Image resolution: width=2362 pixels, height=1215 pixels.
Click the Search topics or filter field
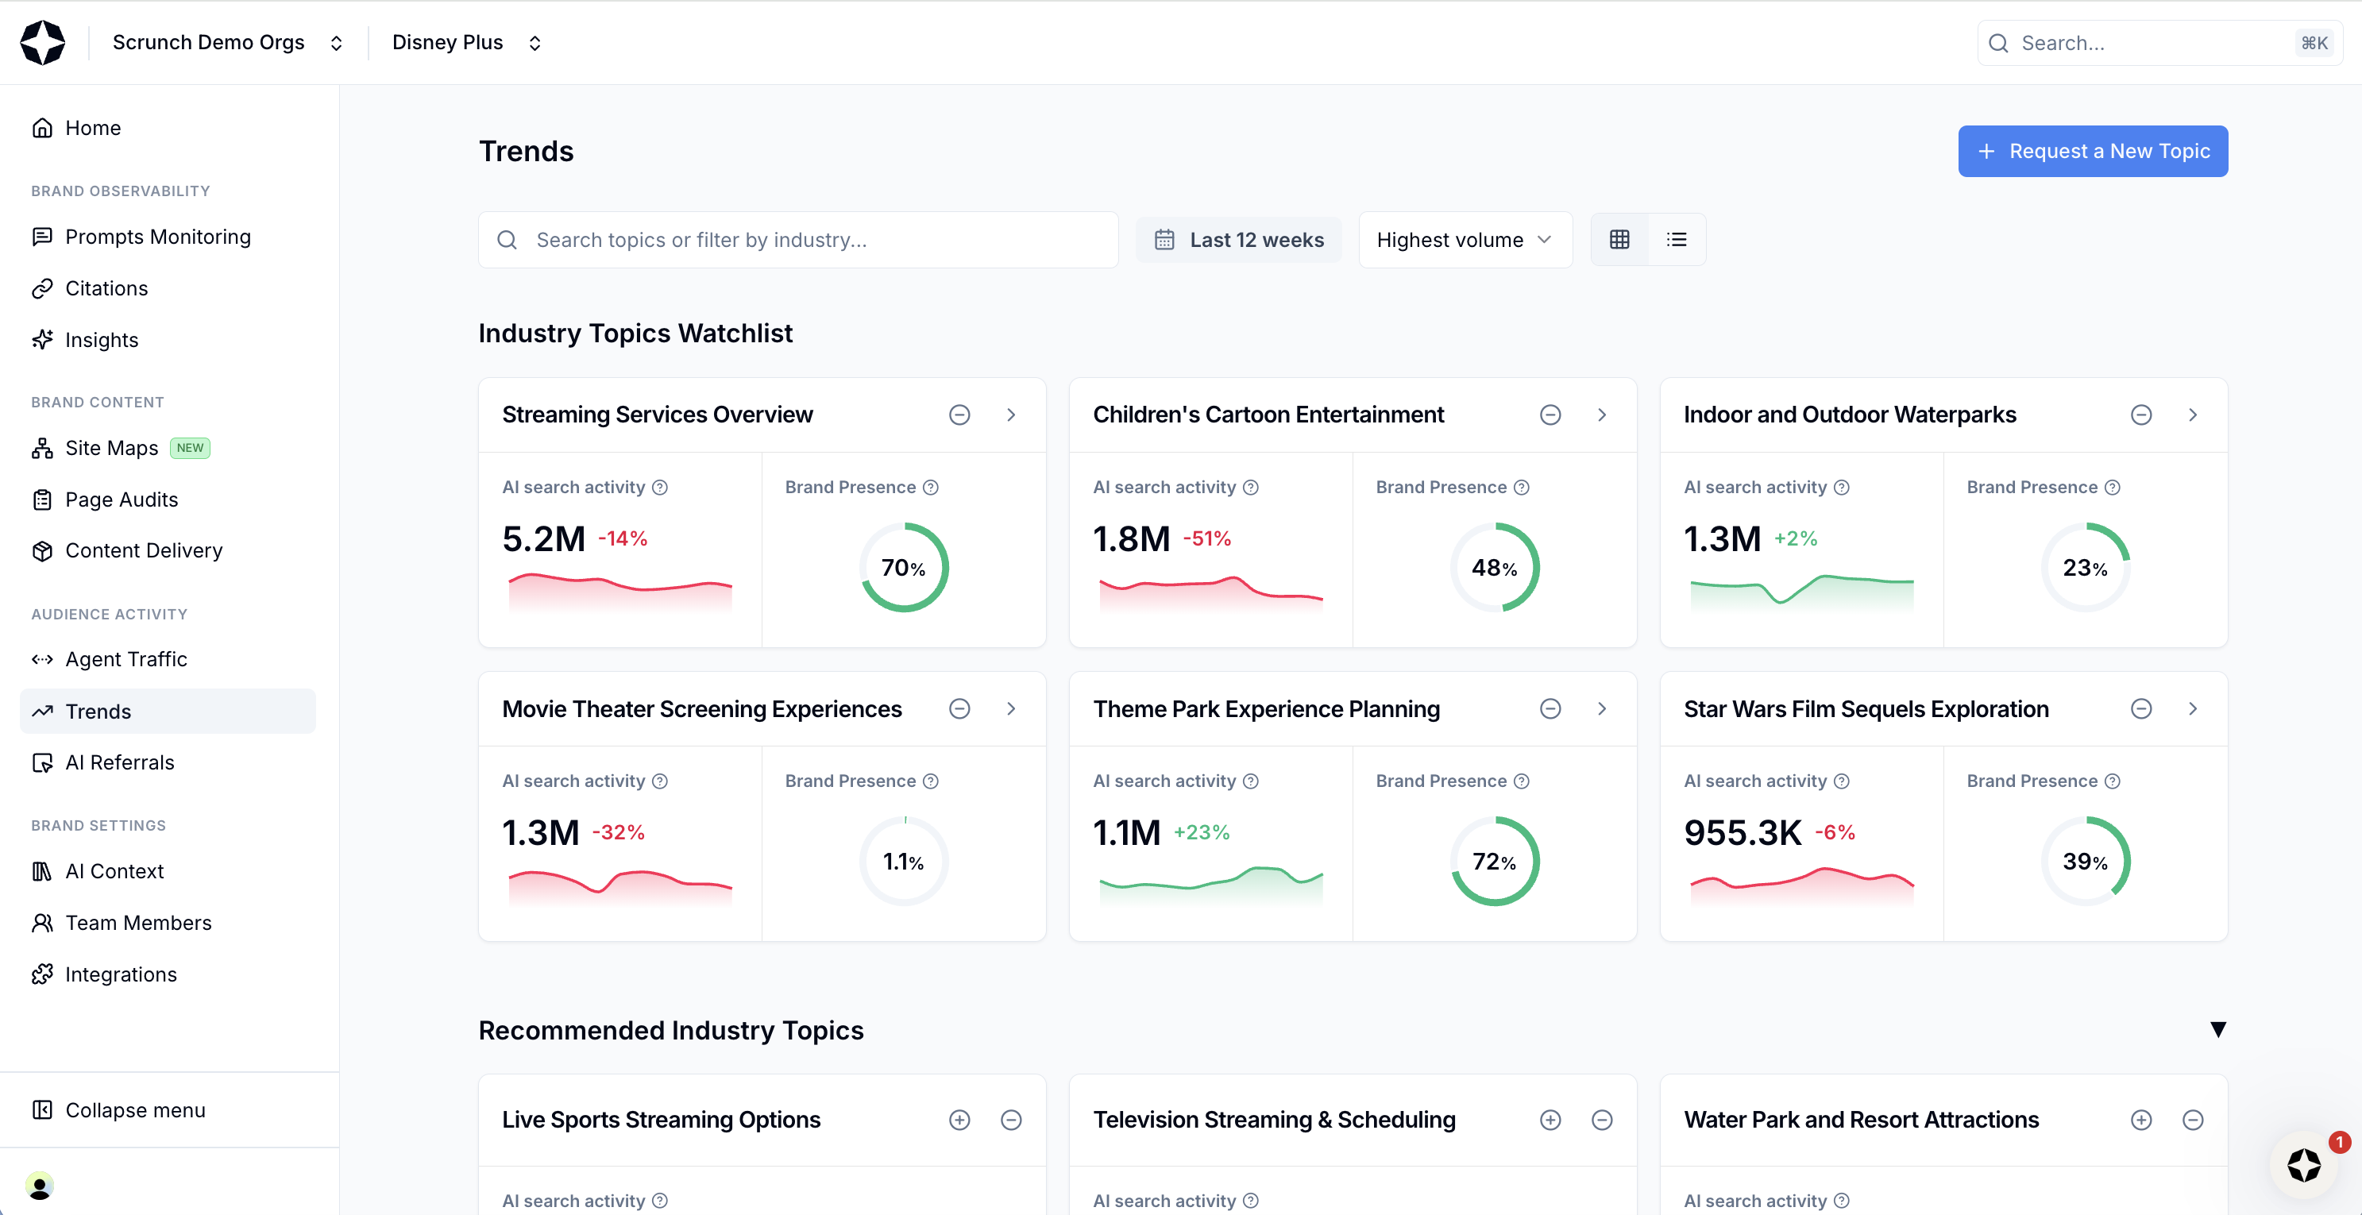(797, 239)
